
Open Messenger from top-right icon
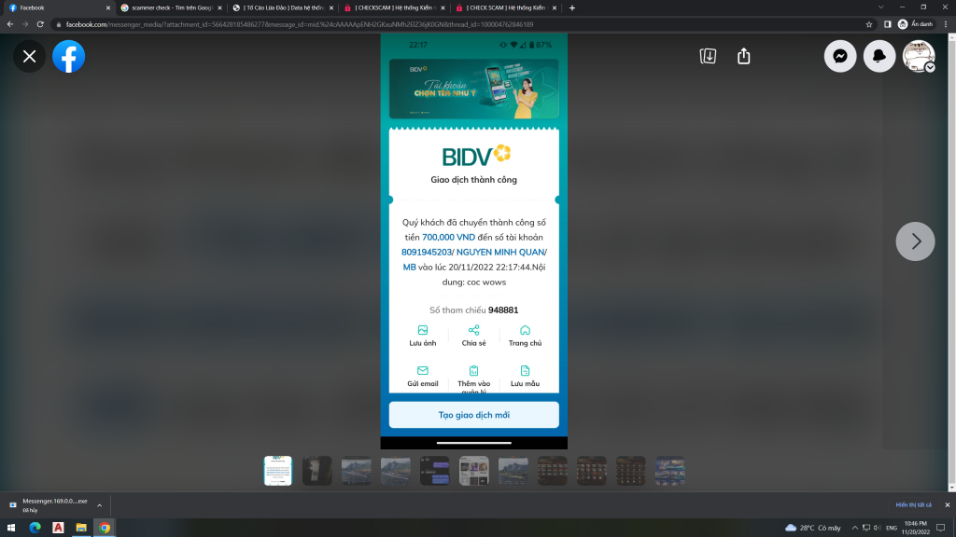(x=840, y=56)
